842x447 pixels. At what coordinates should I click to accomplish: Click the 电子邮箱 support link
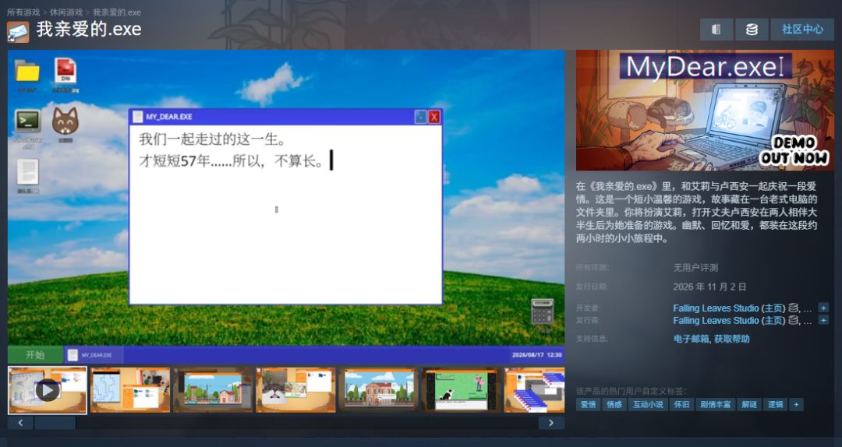(691, 339)
